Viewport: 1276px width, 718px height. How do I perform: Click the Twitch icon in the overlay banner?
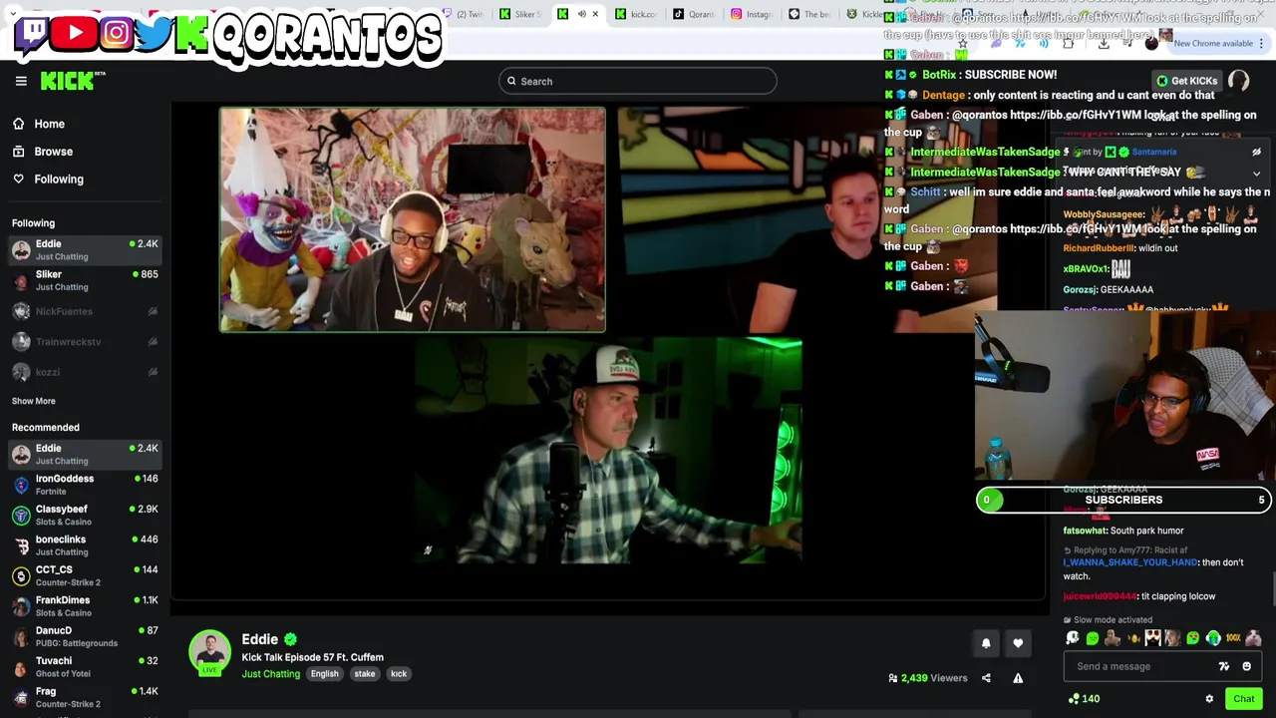[x=33, y=32]
